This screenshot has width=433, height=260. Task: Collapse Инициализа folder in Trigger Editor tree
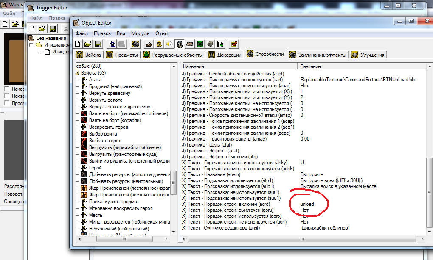(31, 45)
